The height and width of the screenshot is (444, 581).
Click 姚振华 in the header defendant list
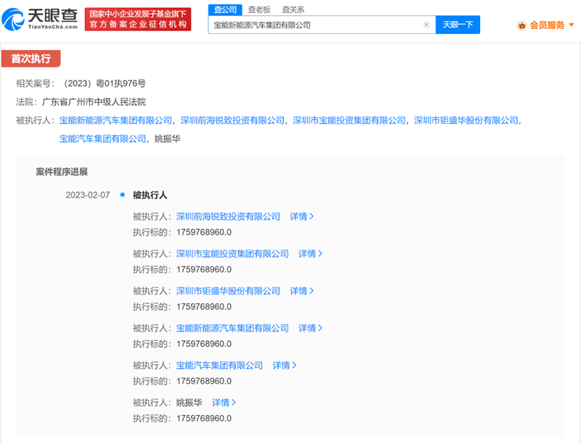[x=167, y=139]
